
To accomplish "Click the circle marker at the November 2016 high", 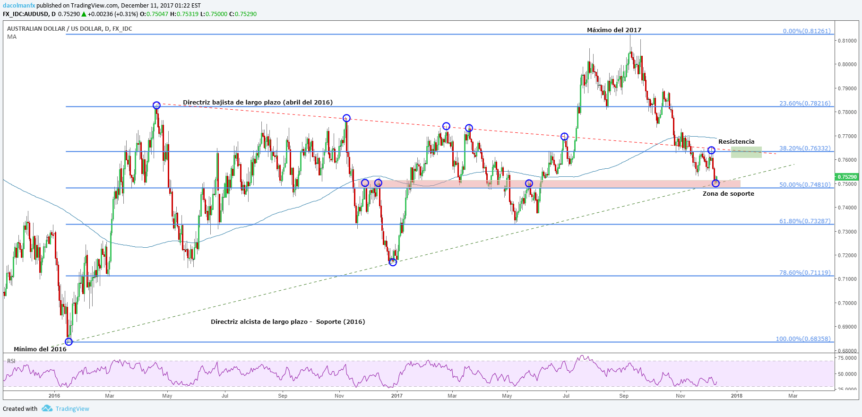I will pyautogui.click(x=346, y=118).
